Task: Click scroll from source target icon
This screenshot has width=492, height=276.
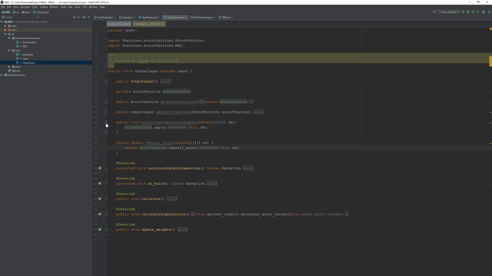Action: click(74, 17)
